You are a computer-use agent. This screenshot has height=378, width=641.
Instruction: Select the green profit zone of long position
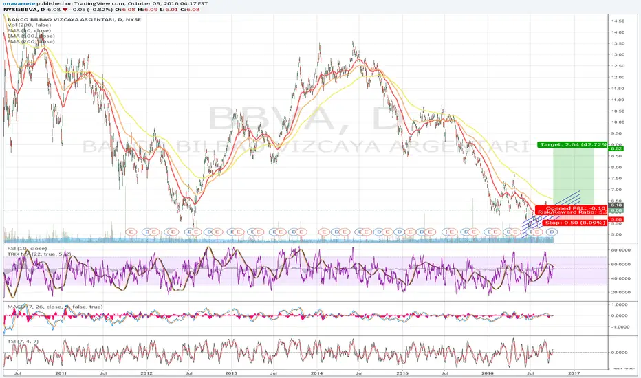(573, 176)
